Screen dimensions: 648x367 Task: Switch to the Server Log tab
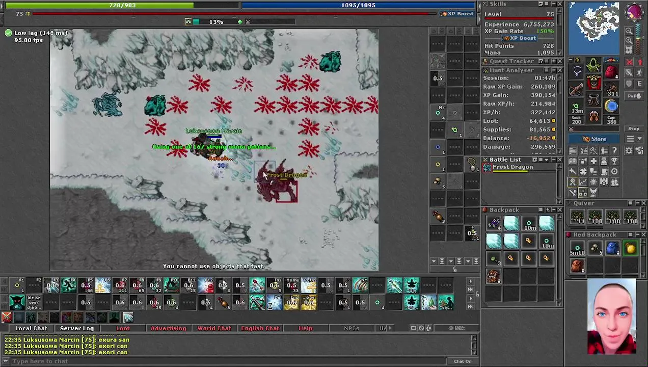[x=77, y=328]
